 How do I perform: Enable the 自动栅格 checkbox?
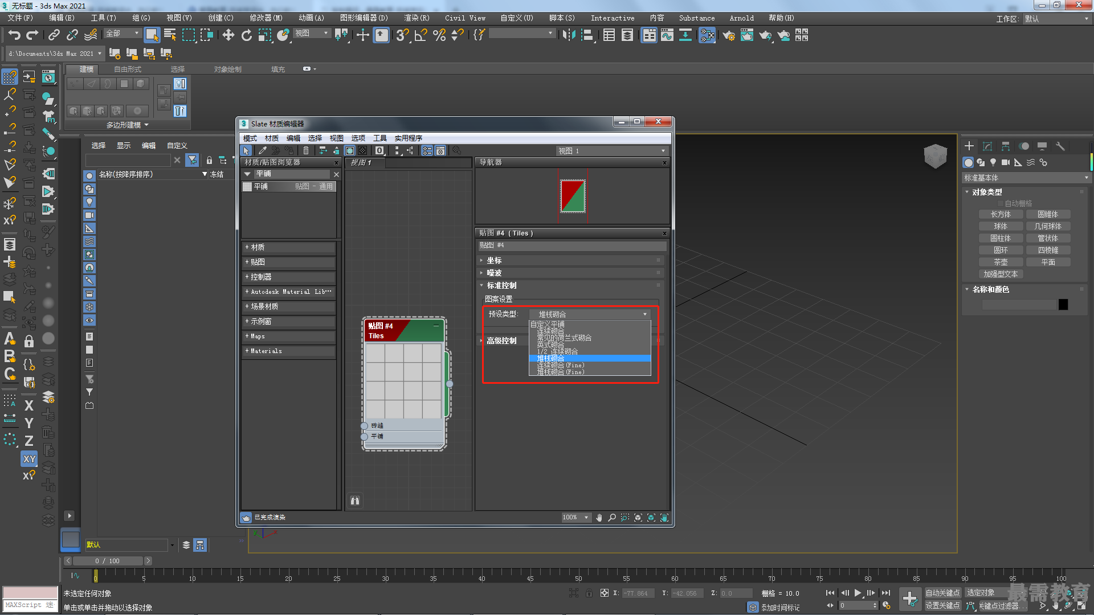tap(1000, 203)
